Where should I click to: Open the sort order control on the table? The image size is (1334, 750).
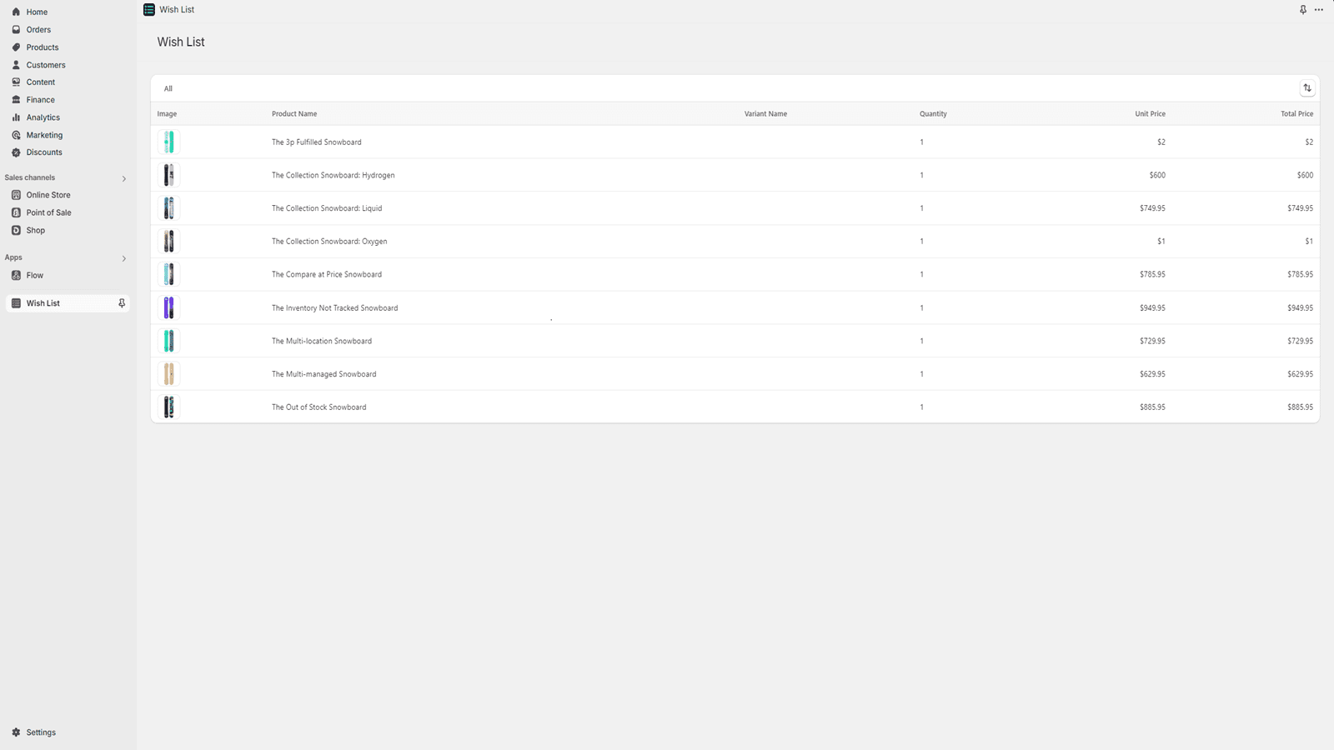point(1307,87)
